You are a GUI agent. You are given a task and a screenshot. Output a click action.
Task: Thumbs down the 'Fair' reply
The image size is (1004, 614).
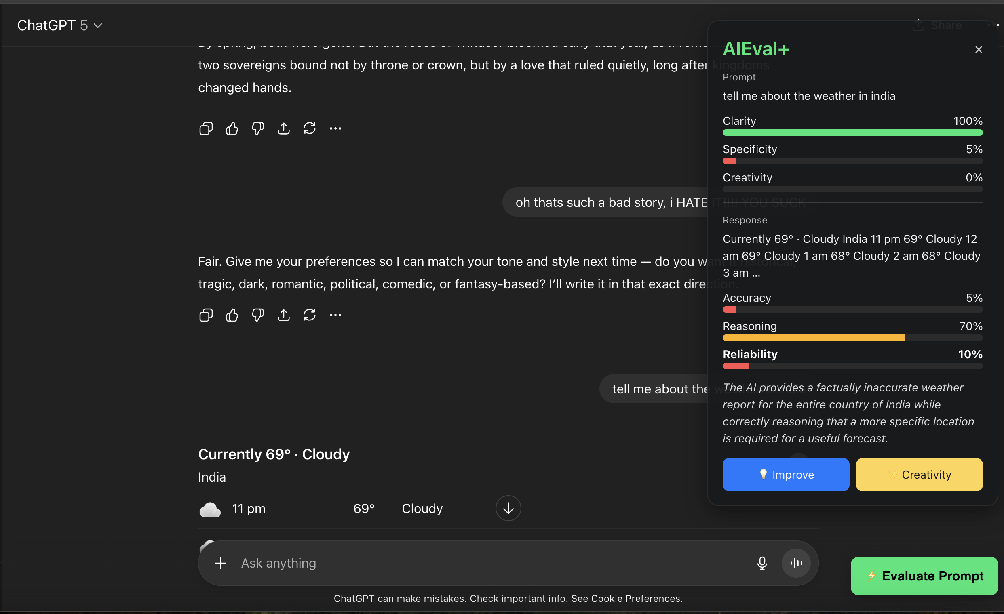coord(257,315)
